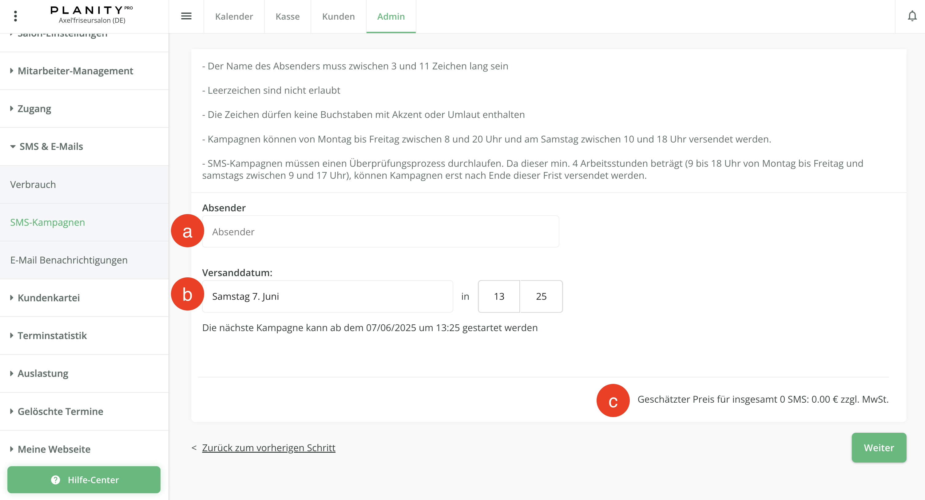Viewport: 925px width, 500px height.
Task: Select the hour field showing 13
Action: (499, 296)
